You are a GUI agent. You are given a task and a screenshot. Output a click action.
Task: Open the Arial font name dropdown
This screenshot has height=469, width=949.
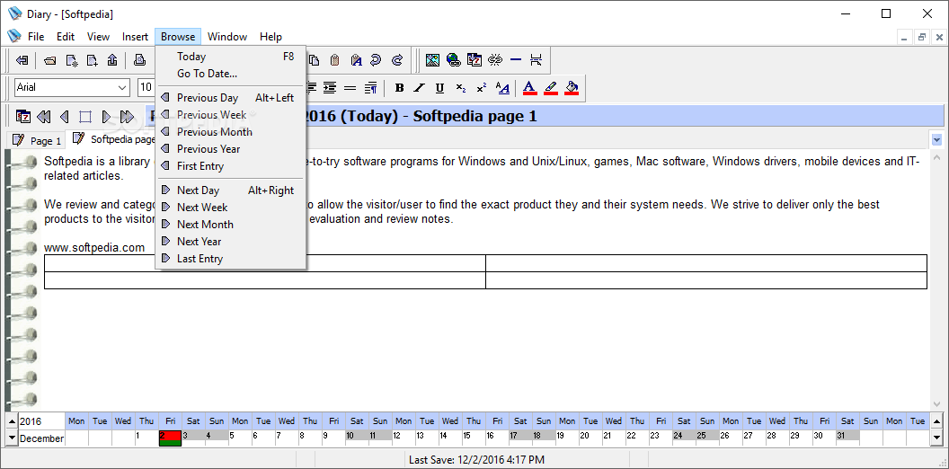122,88
